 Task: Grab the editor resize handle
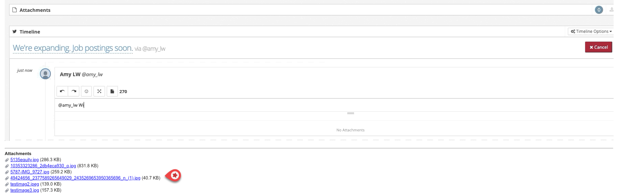[351, 113]
